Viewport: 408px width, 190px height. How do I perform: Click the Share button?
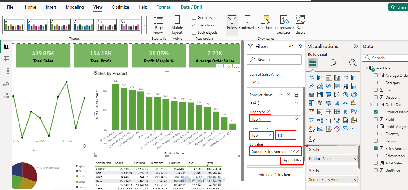click(398, 7)
